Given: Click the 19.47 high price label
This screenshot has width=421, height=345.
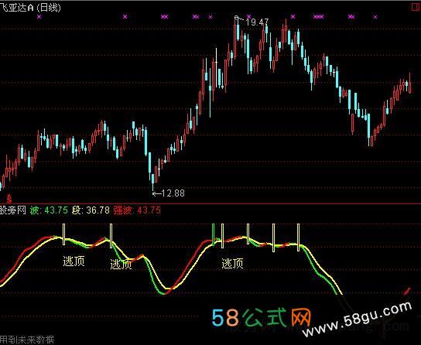Looking at the screenshot, I should tap(257, 22).
